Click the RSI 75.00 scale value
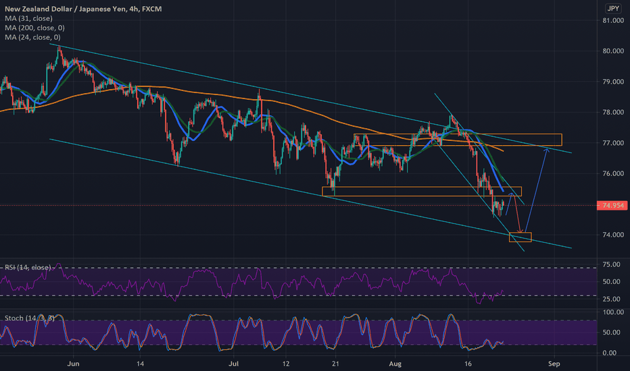The image size is (630, 371). [x=612, y=264]
